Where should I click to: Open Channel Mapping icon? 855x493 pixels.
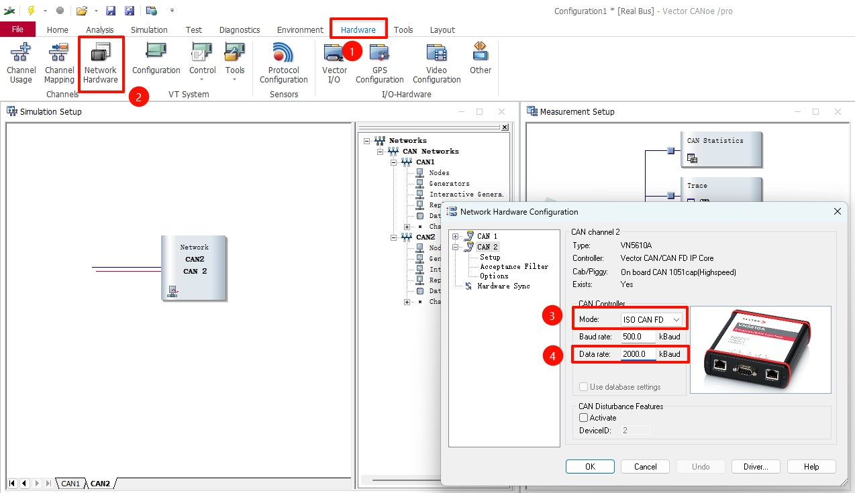click(x=59, y=62)
